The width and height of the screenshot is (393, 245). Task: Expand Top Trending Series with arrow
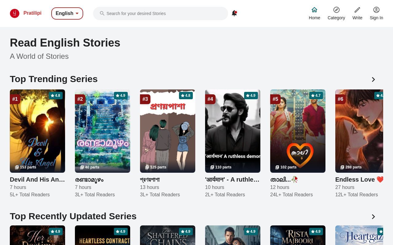[x=373, y=80]
